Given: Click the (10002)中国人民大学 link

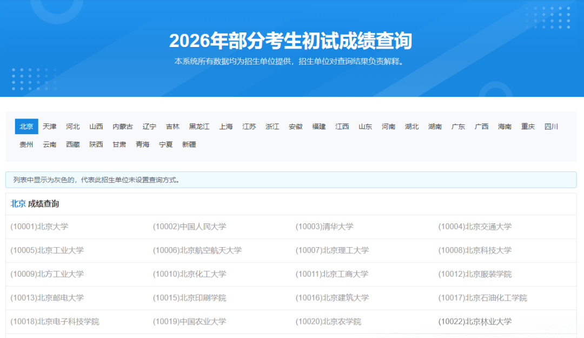Looking at the screenshot, I should (188, 227).
